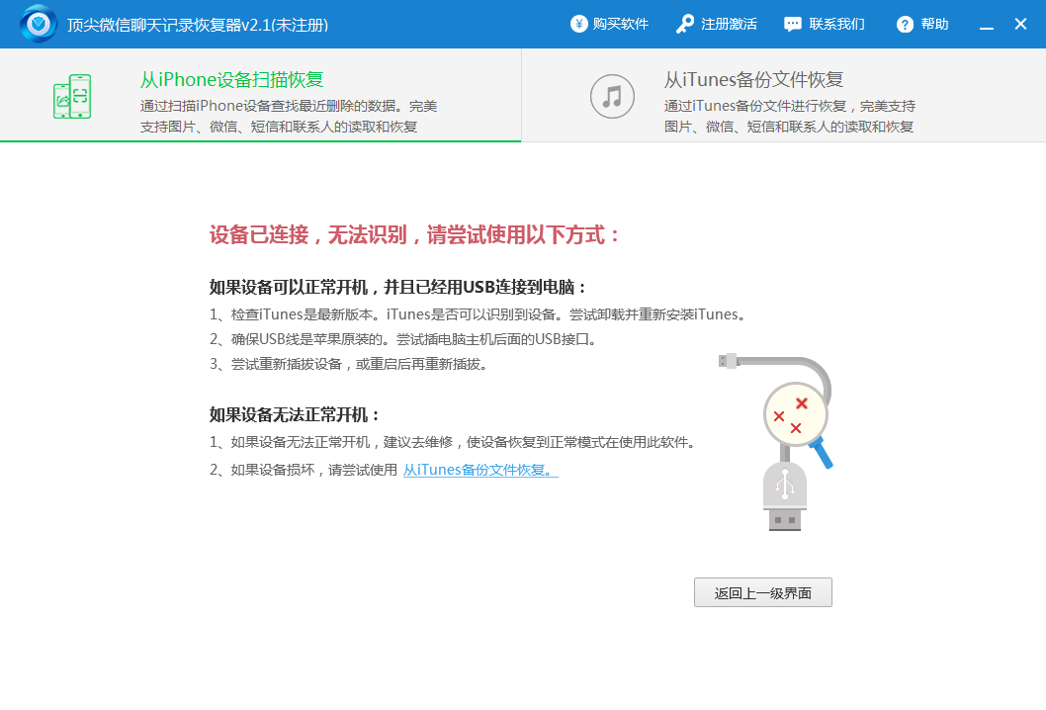The width and height of the screenshot is (1046, 710).
Task: Click the USB cable error illustration
Action: point(776,442)
